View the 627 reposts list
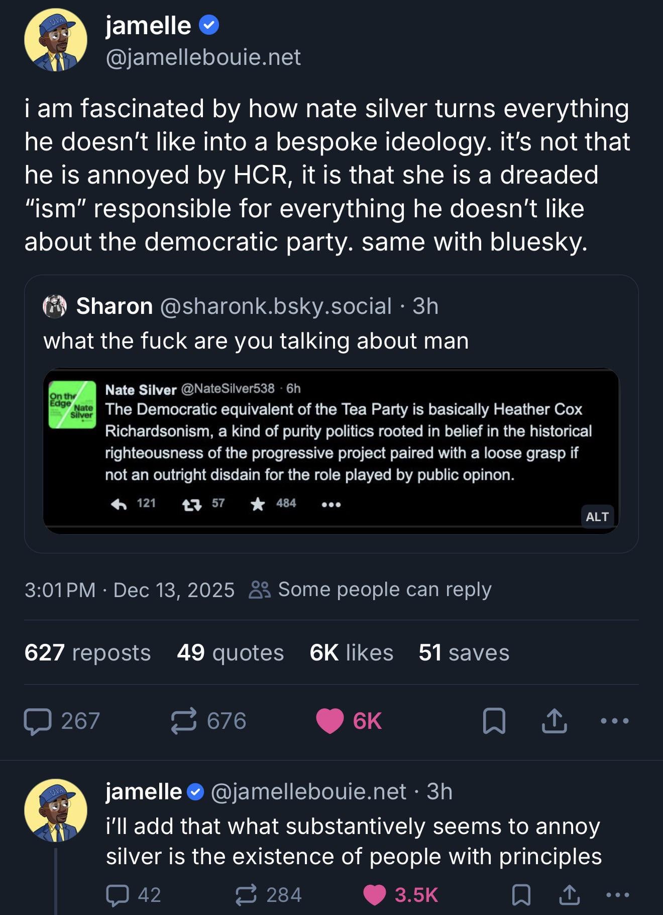The width and height of the screenshot is (663, 915). [87, 653]
